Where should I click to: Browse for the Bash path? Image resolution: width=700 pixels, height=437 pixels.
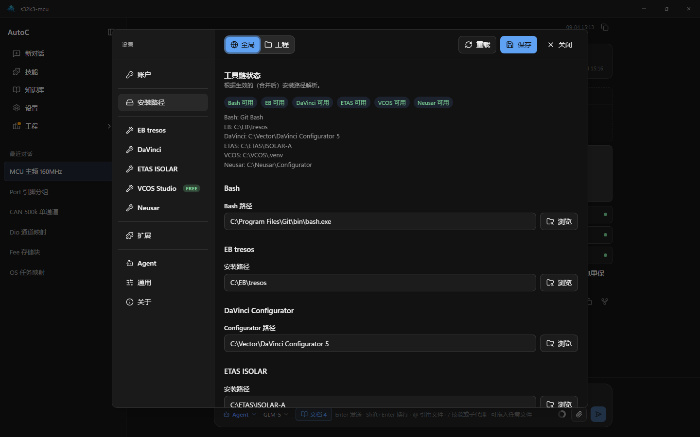pos(559,221)
